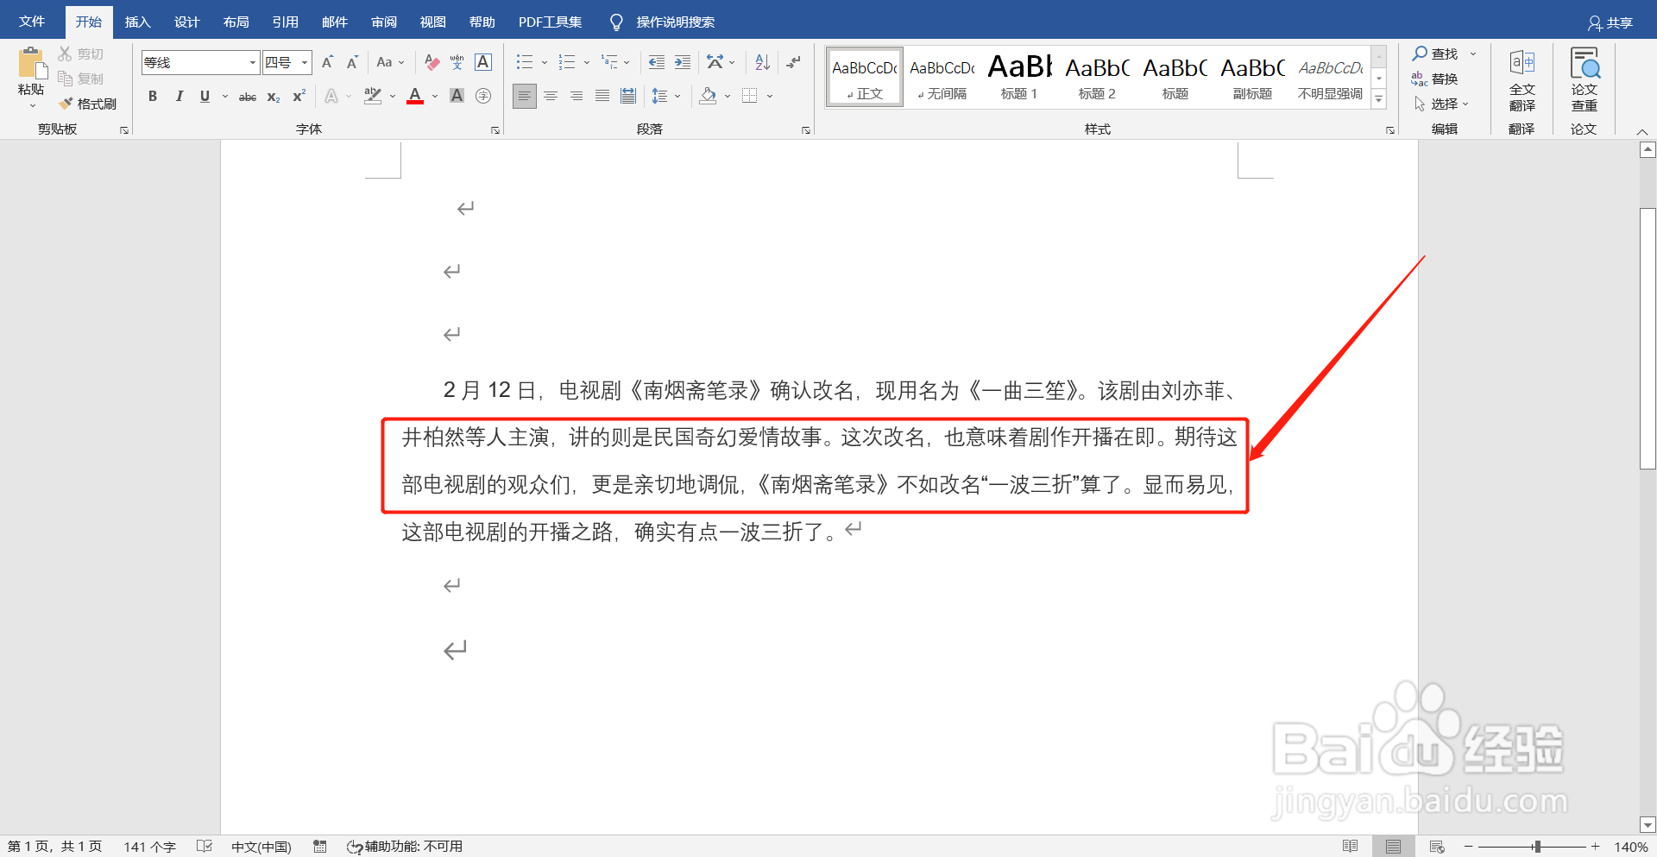The height and width of the screenshot is (857, 1657).
Task: Toggle strikethrough formatting
Action: [x=248, y=97]
